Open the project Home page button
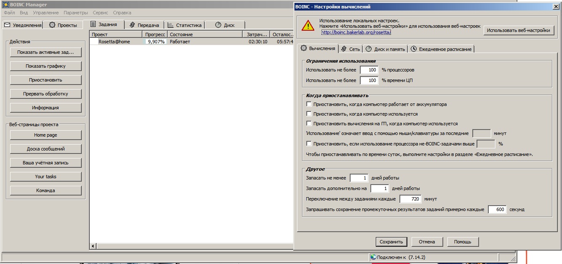Image resolution: width=562 pixels, height=264 pixels. point(45,135)
